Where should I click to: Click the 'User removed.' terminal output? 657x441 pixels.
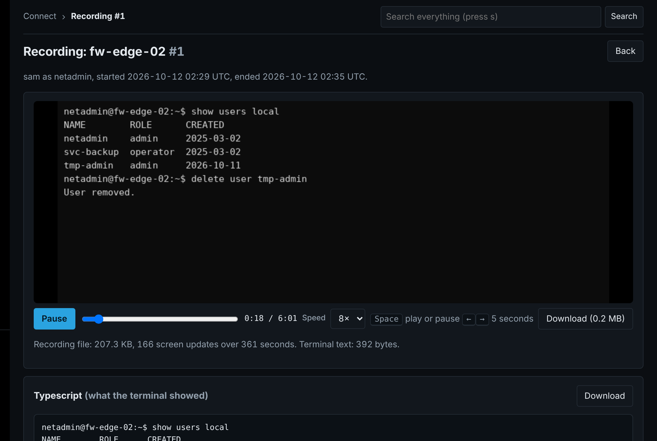click(x=99, y=192)
